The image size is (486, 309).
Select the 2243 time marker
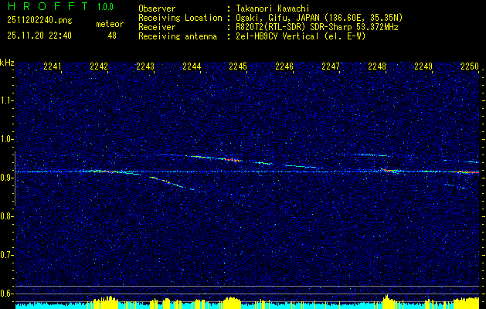point(145,66)
